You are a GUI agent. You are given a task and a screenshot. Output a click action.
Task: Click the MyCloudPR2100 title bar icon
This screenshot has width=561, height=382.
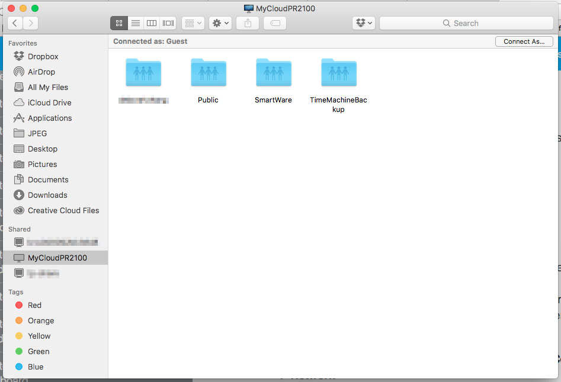click(249, 8)
